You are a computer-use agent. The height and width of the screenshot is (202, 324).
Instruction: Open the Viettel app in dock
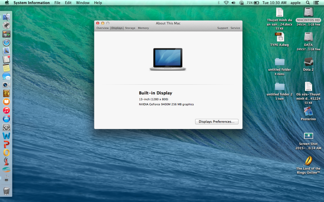[x=6, y=169]
